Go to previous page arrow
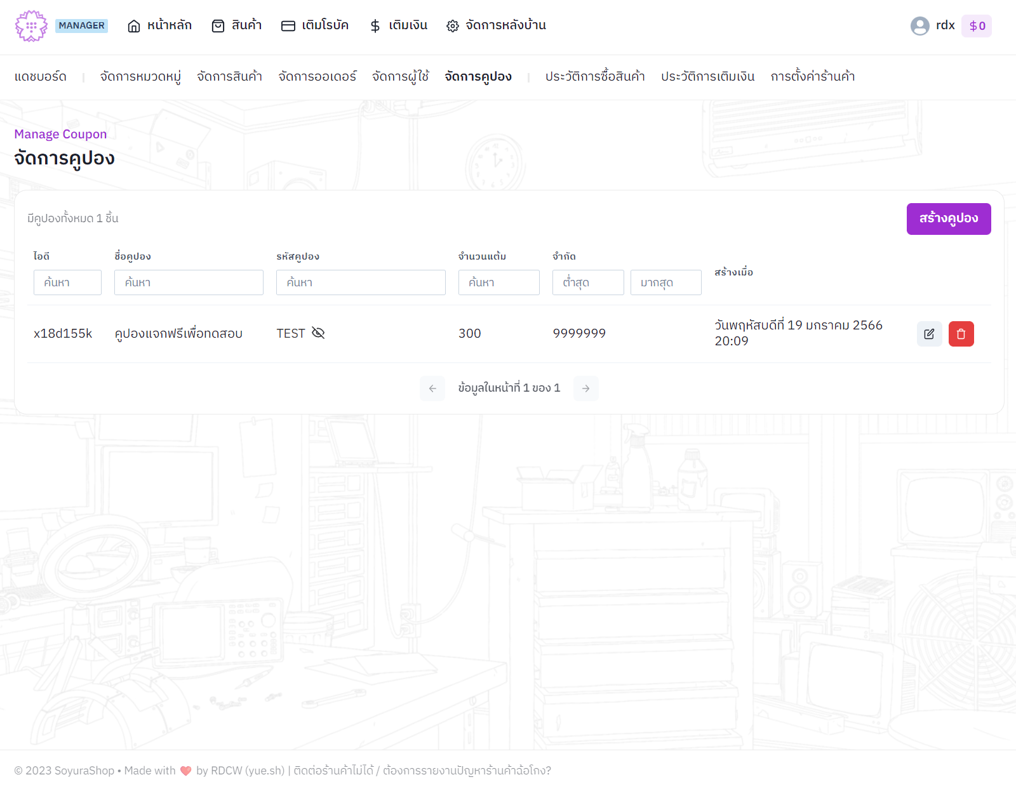 [432, 388]
